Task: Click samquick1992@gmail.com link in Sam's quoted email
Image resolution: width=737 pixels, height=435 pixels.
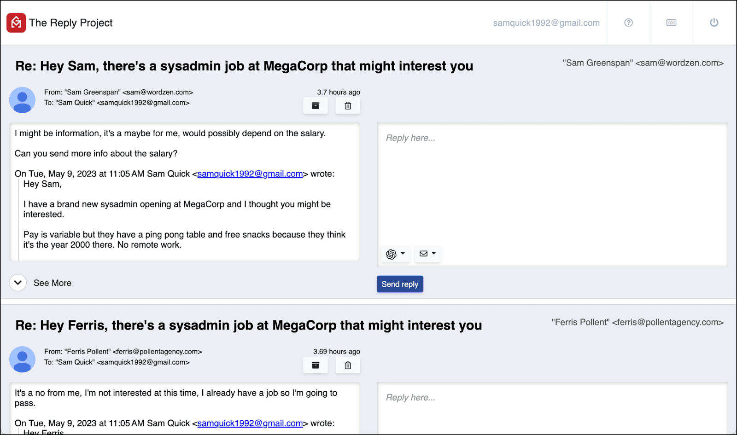Action: (250, 174)
